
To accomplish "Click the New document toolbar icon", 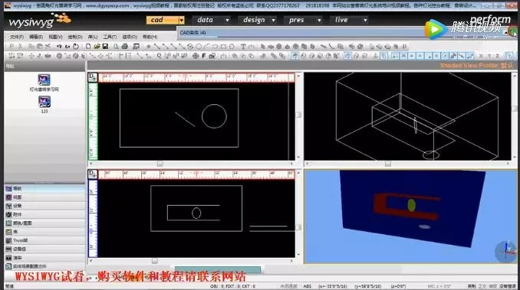I will pyautogui.click(x=88, y=47).
